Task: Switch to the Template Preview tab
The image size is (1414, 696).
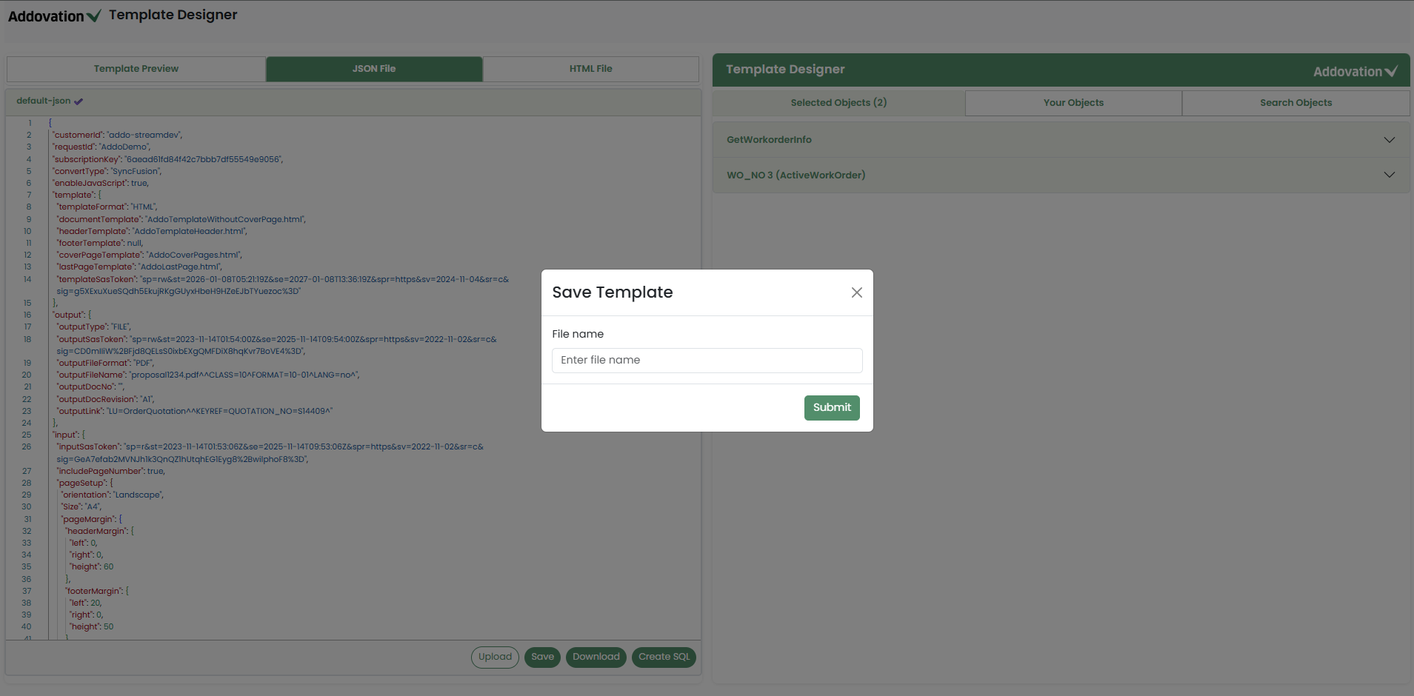Action: 136,69
